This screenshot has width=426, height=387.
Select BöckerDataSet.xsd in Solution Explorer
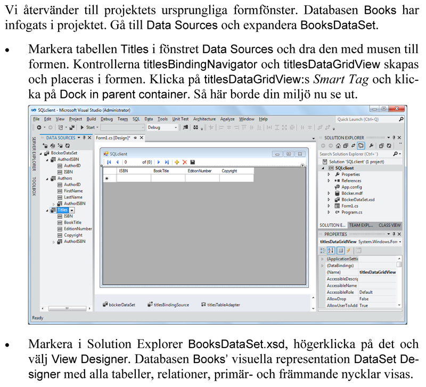point(358,200)
